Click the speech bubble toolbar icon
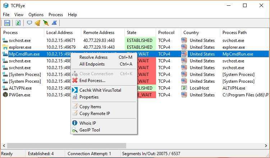The height and width of the screenshot is (158, 270). pyautogui.click(x=29, y=23)
